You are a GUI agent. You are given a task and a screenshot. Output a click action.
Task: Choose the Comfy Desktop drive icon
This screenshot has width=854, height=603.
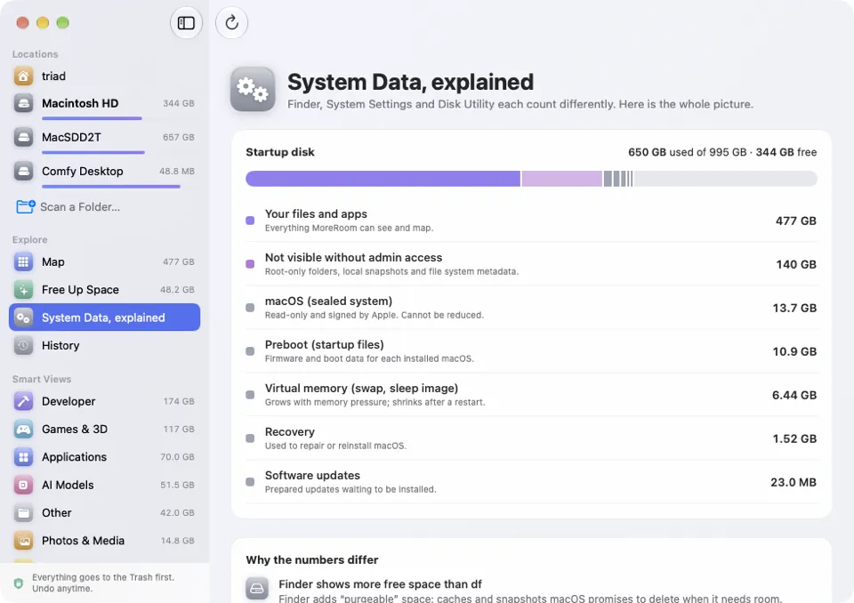click(23, 171)
